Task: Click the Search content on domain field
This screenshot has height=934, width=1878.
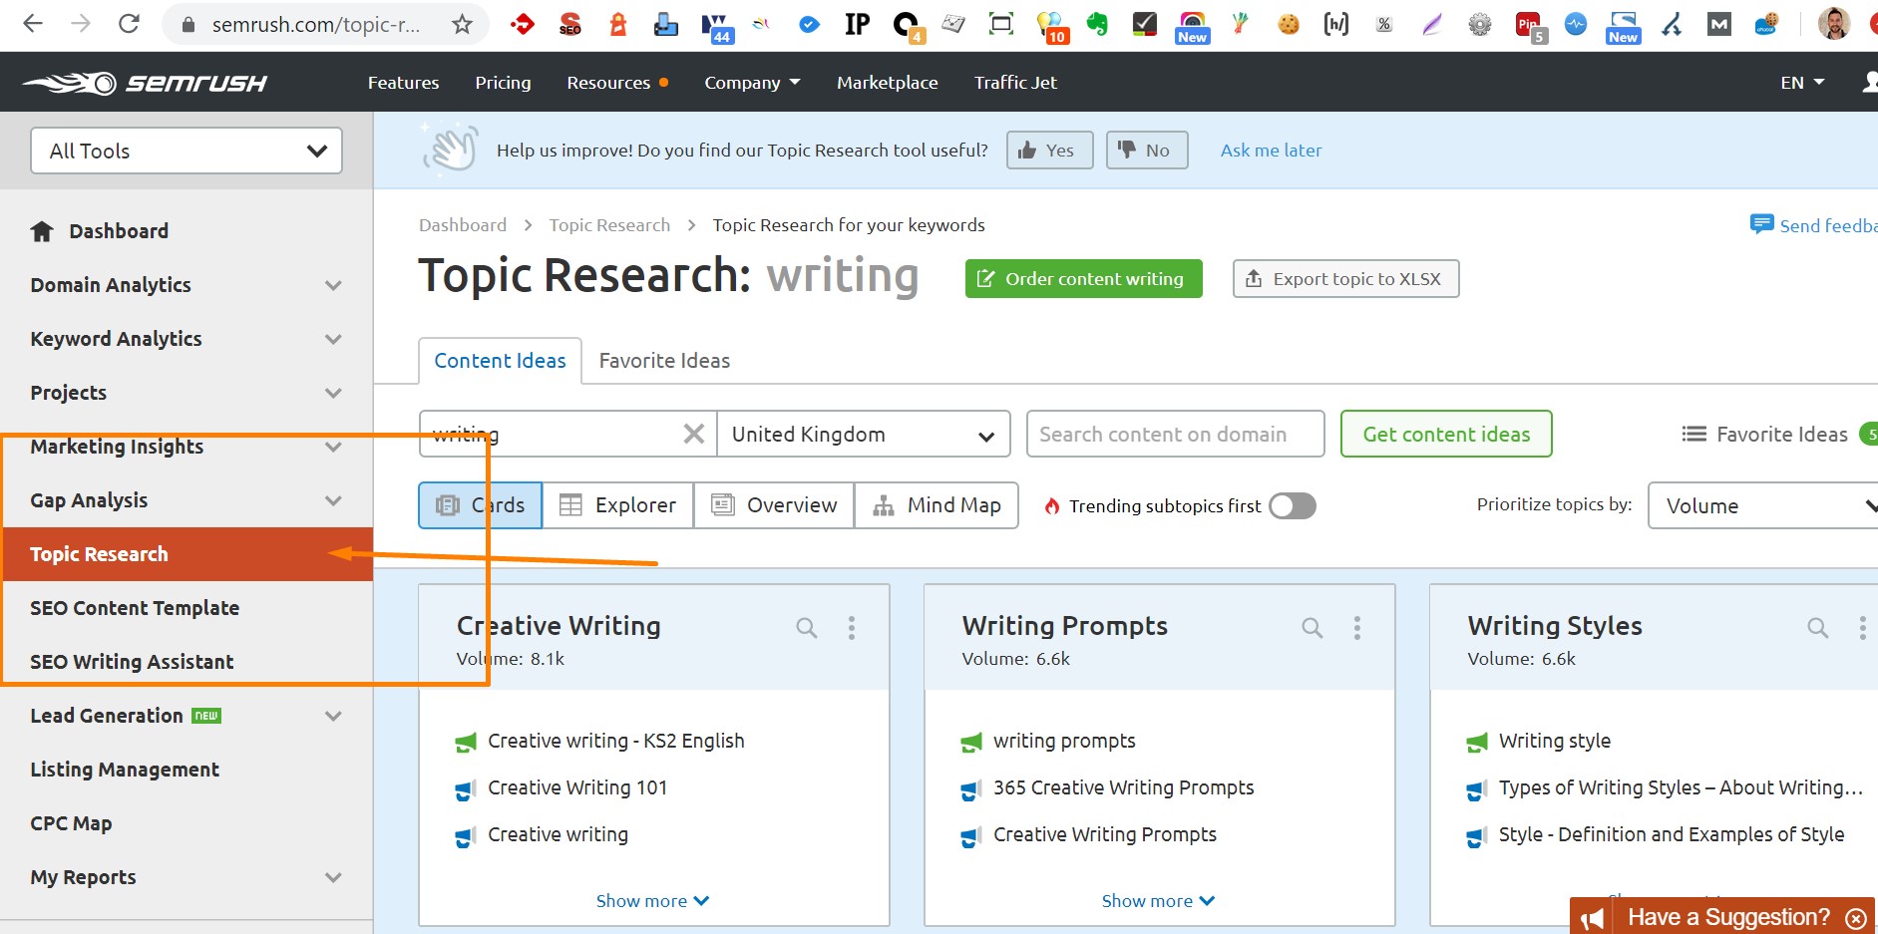Action: tap(1175, 434)
